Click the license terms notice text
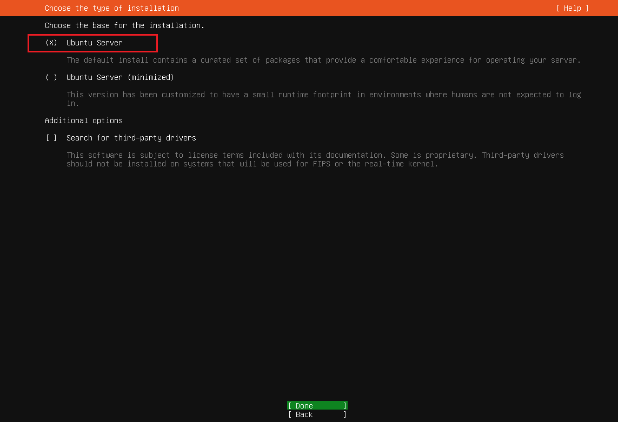Viewport: 618px width, 422px height. coord(315,159)
